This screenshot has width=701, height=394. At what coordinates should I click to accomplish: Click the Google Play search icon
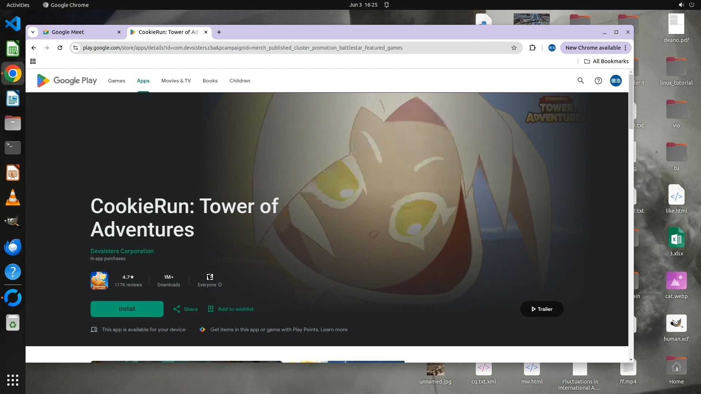[x=581, y=81]
